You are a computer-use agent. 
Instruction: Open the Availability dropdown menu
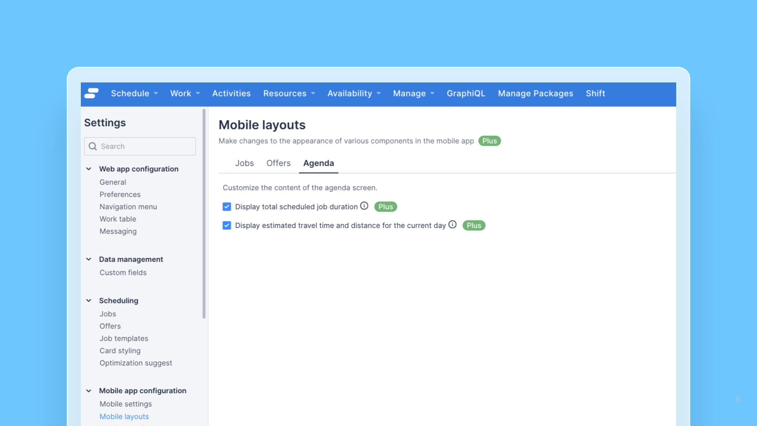tap(354, 93)
